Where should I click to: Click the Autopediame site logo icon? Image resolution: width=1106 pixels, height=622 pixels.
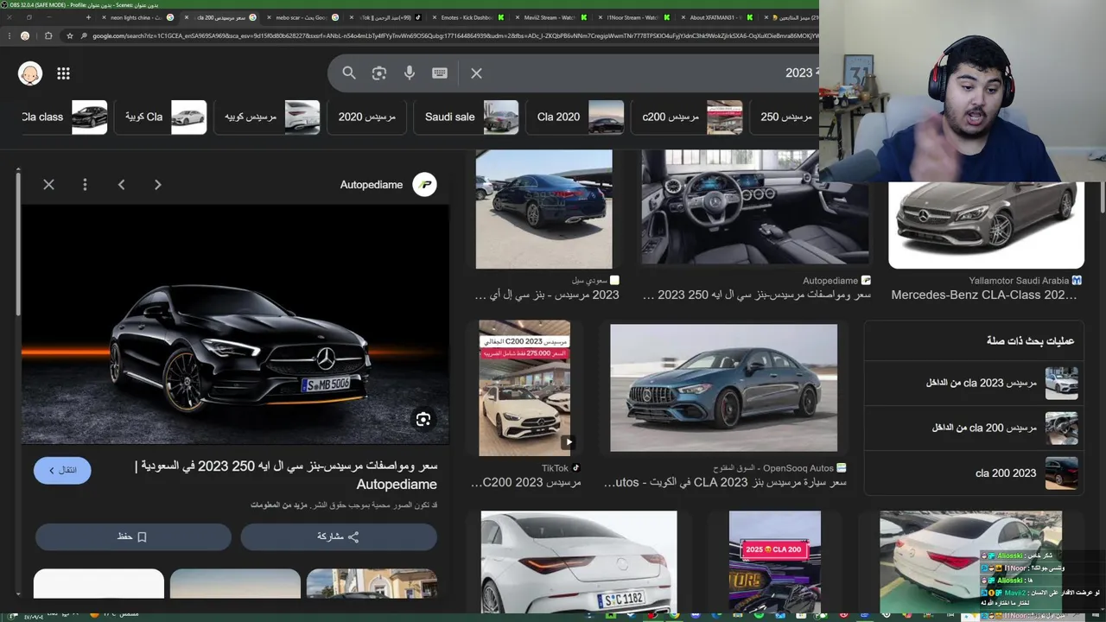click(424, 184)
